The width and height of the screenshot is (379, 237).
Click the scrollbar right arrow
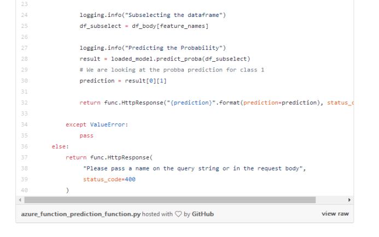pyautogui.click(x=349, y=200)
